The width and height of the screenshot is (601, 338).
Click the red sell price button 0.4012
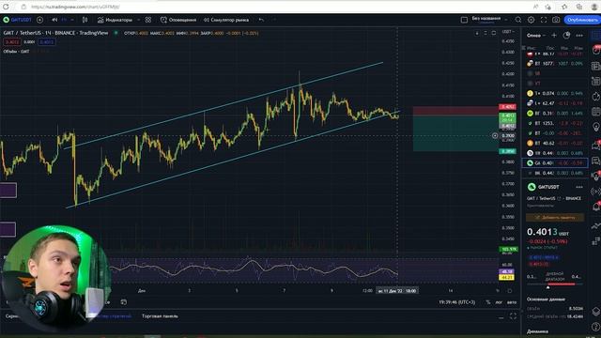click(x=12, y=41)
